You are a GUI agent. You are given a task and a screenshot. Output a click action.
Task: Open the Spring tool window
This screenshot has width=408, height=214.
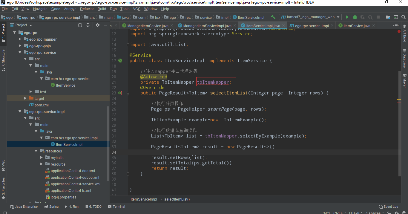coord(51,207)
